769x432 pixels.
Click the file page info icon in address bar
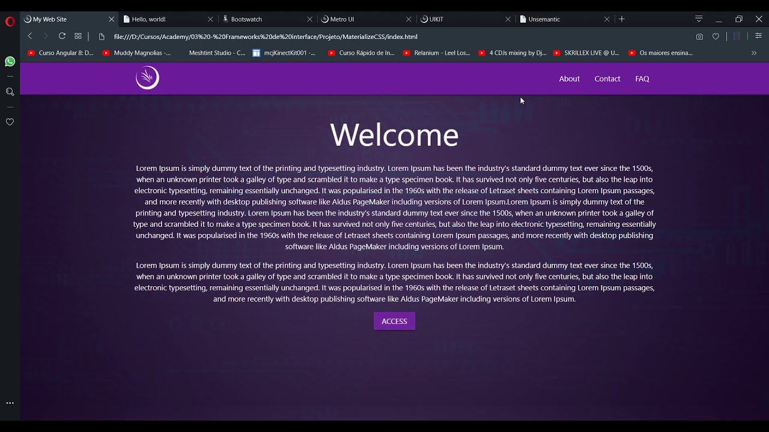point(102,37)
